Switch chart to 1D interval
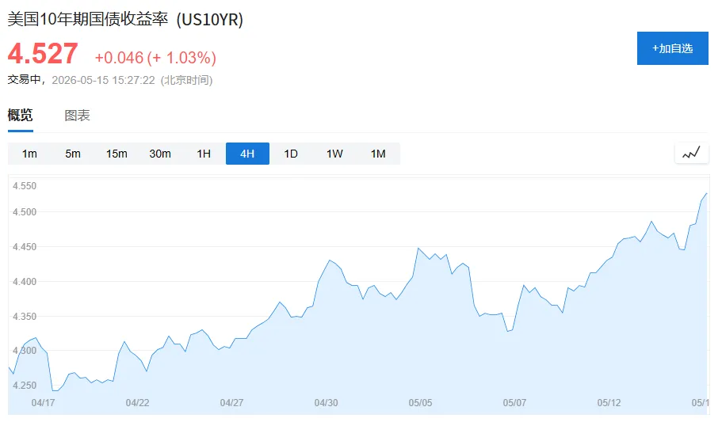The image size is (722, 422). click(x=291, y=154)
